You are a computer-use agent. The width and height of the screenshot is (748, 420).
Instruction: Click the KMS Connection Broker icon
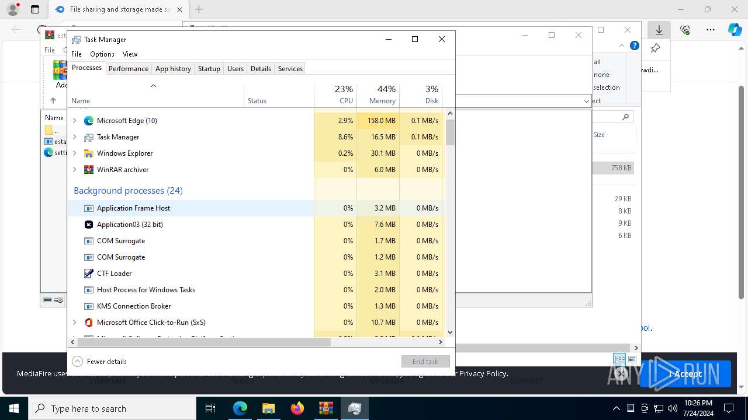(89, 306)
